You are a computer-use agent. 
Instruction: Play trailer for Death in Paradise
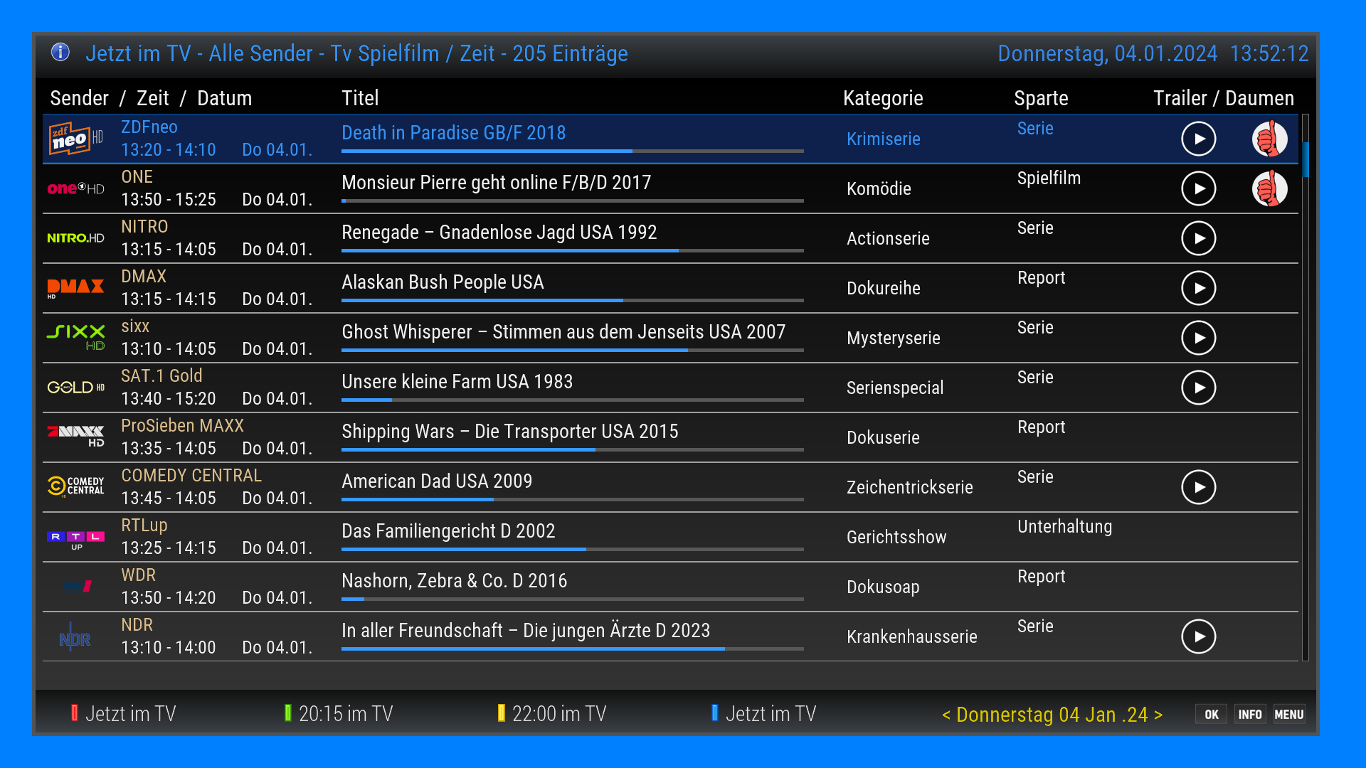(x=1198, y=139)
